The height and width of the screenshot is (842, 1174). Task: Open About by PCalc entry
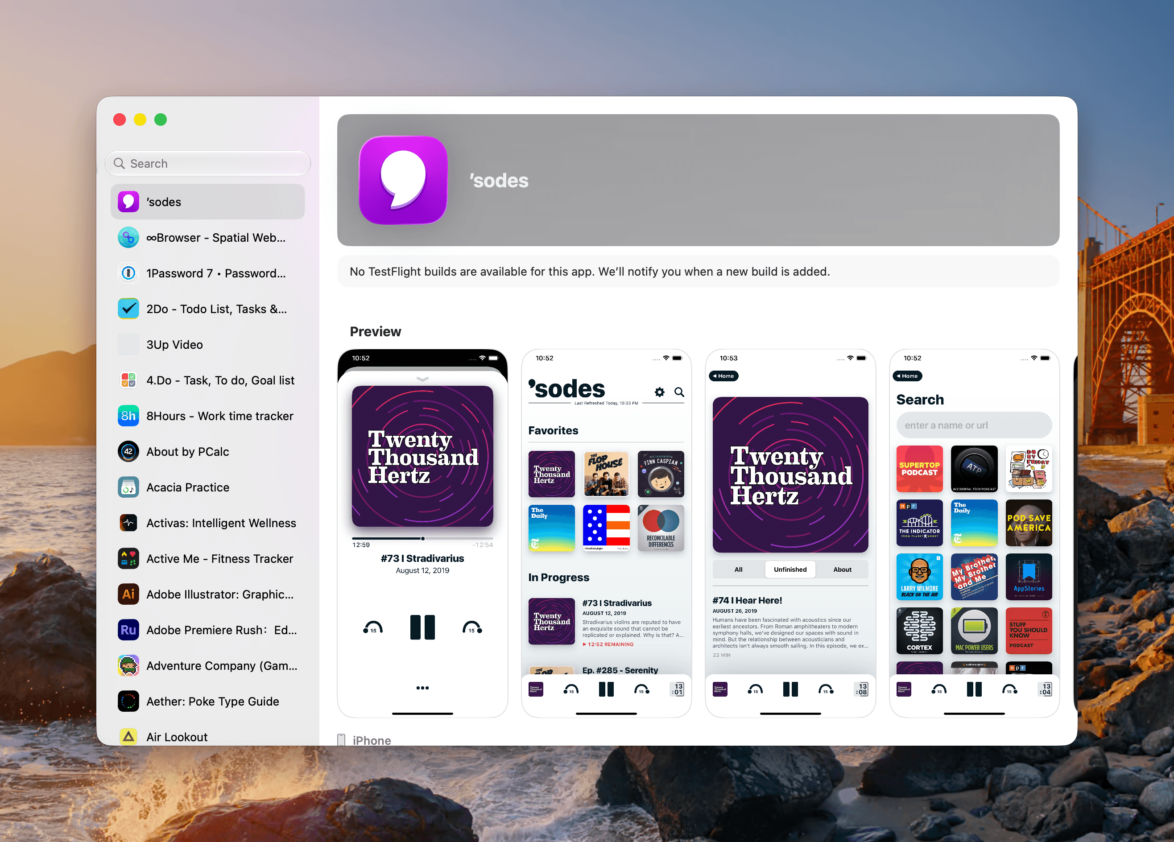(207, 452)
